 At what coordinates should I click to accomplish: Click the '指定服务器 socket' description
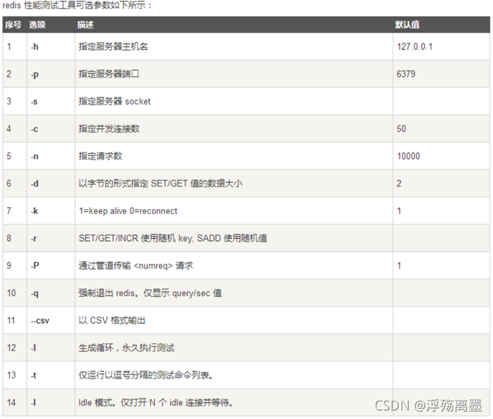(114, 101)
